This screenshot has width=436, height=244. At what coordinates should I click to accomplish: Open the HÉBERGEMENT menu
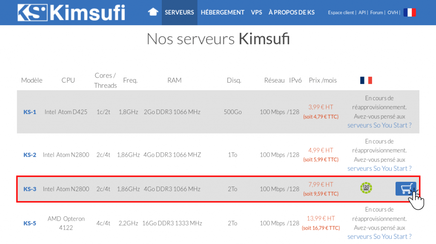pos(222,12)
